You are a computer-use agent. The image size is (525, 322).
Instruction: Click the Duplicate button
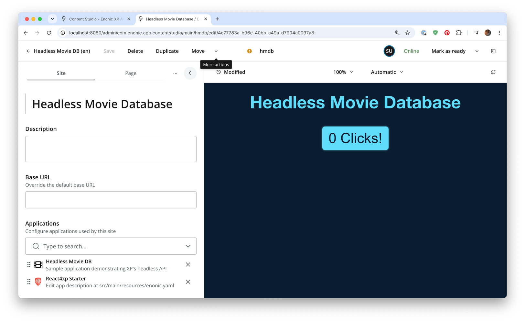(x=167, y=51)
